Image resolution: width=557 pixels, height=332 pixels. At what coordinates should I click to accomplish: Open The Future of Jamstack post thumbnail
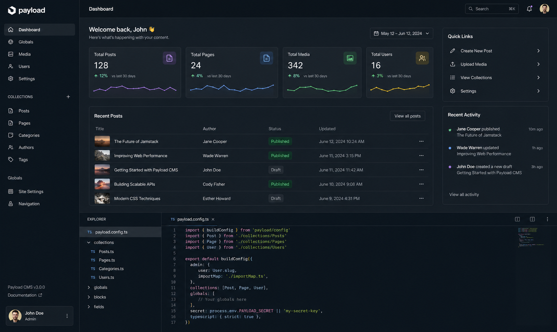tap(102, 141)
